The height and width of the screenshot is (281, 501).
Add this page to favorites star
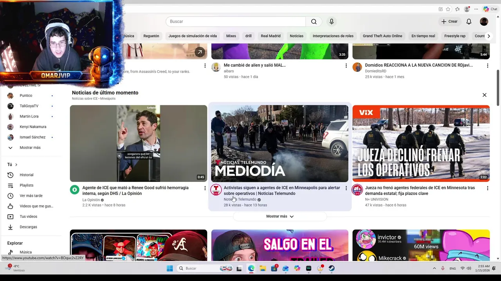[448, 9]
